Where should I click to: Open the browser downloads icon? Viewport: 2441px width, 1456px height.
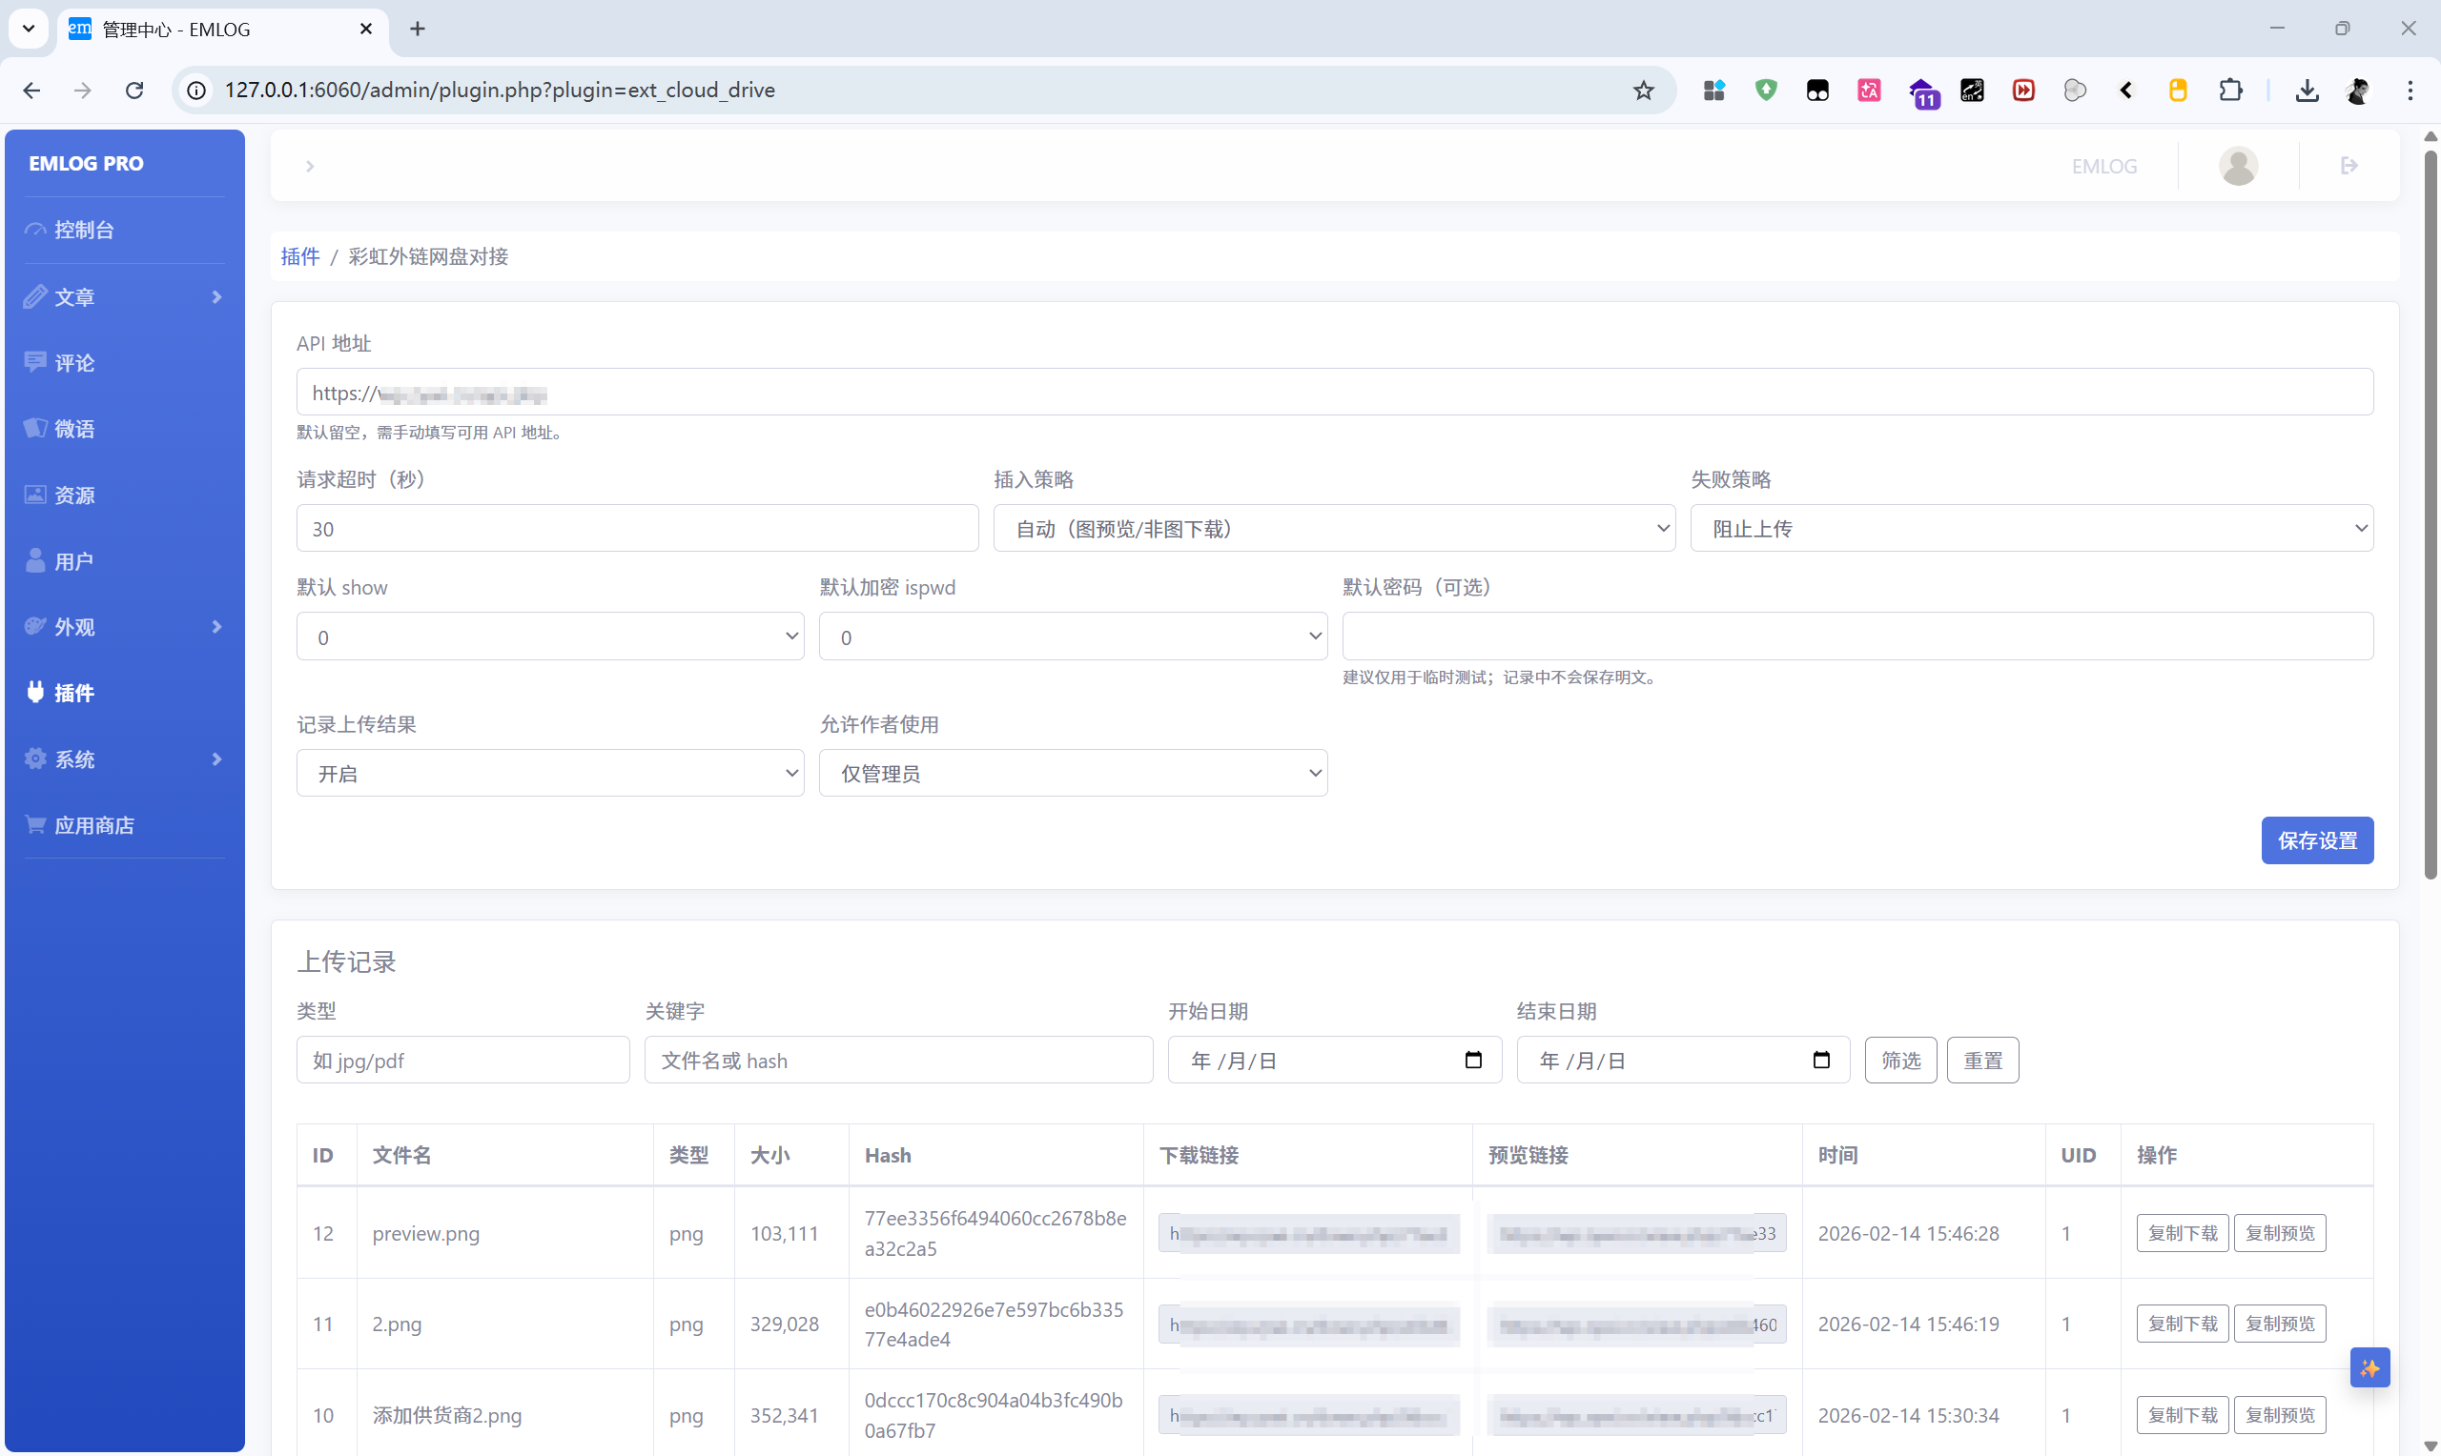(x=2307, y=91)
